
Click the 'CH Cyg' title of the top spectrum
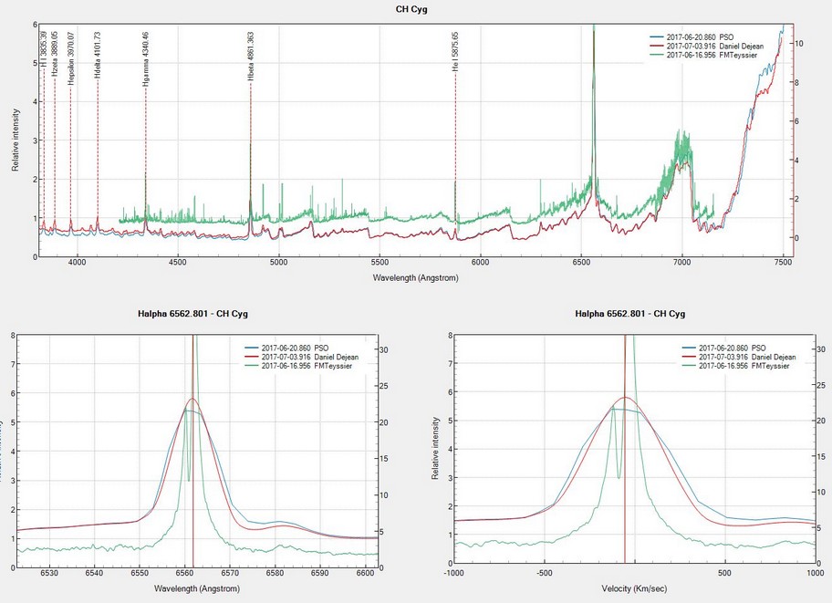[x=411, y=9]
